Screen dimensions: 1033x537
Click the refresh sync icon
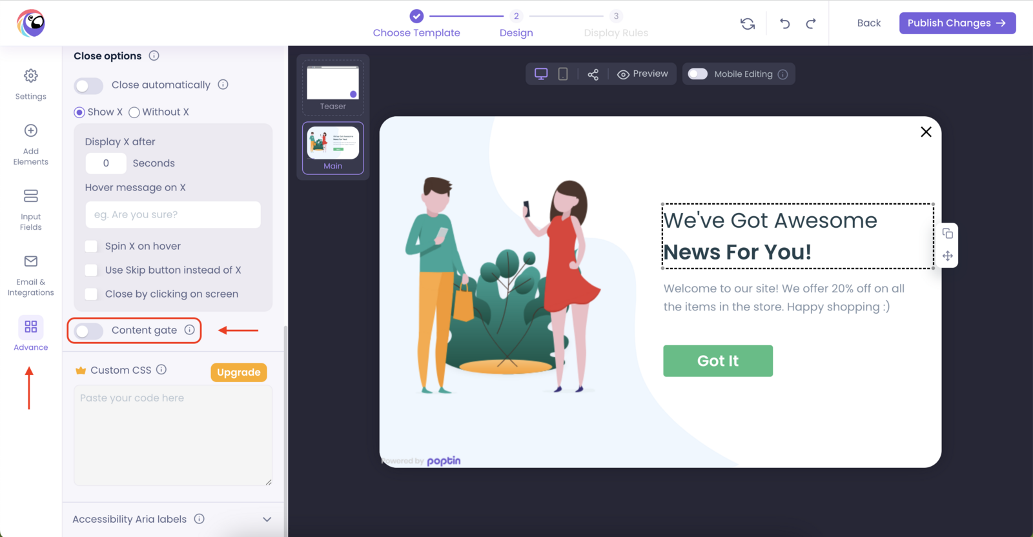748,23
